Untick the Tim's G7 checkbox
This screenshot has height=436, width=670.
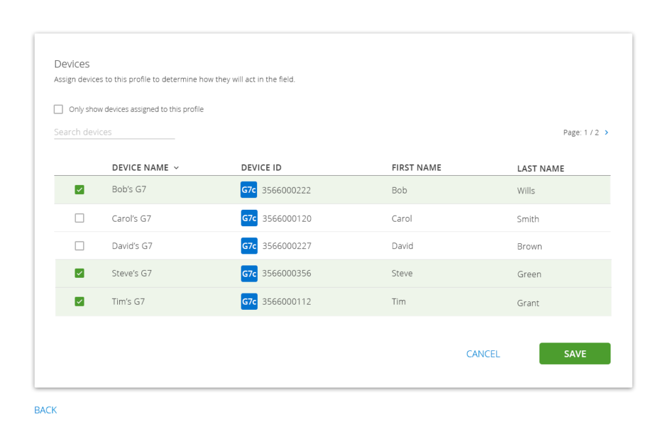click(x=79, y=301)
